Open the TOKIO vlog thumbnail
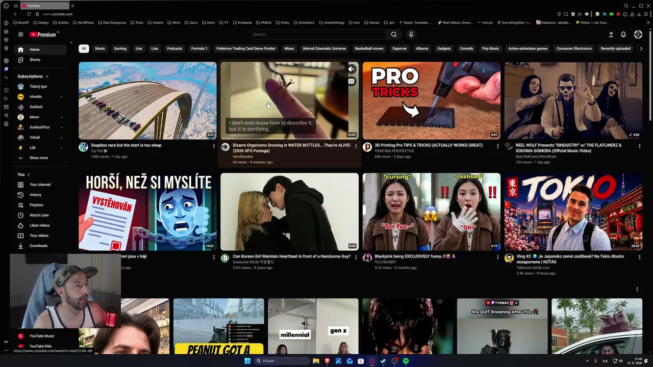The image size is (653, 367). 573,212
